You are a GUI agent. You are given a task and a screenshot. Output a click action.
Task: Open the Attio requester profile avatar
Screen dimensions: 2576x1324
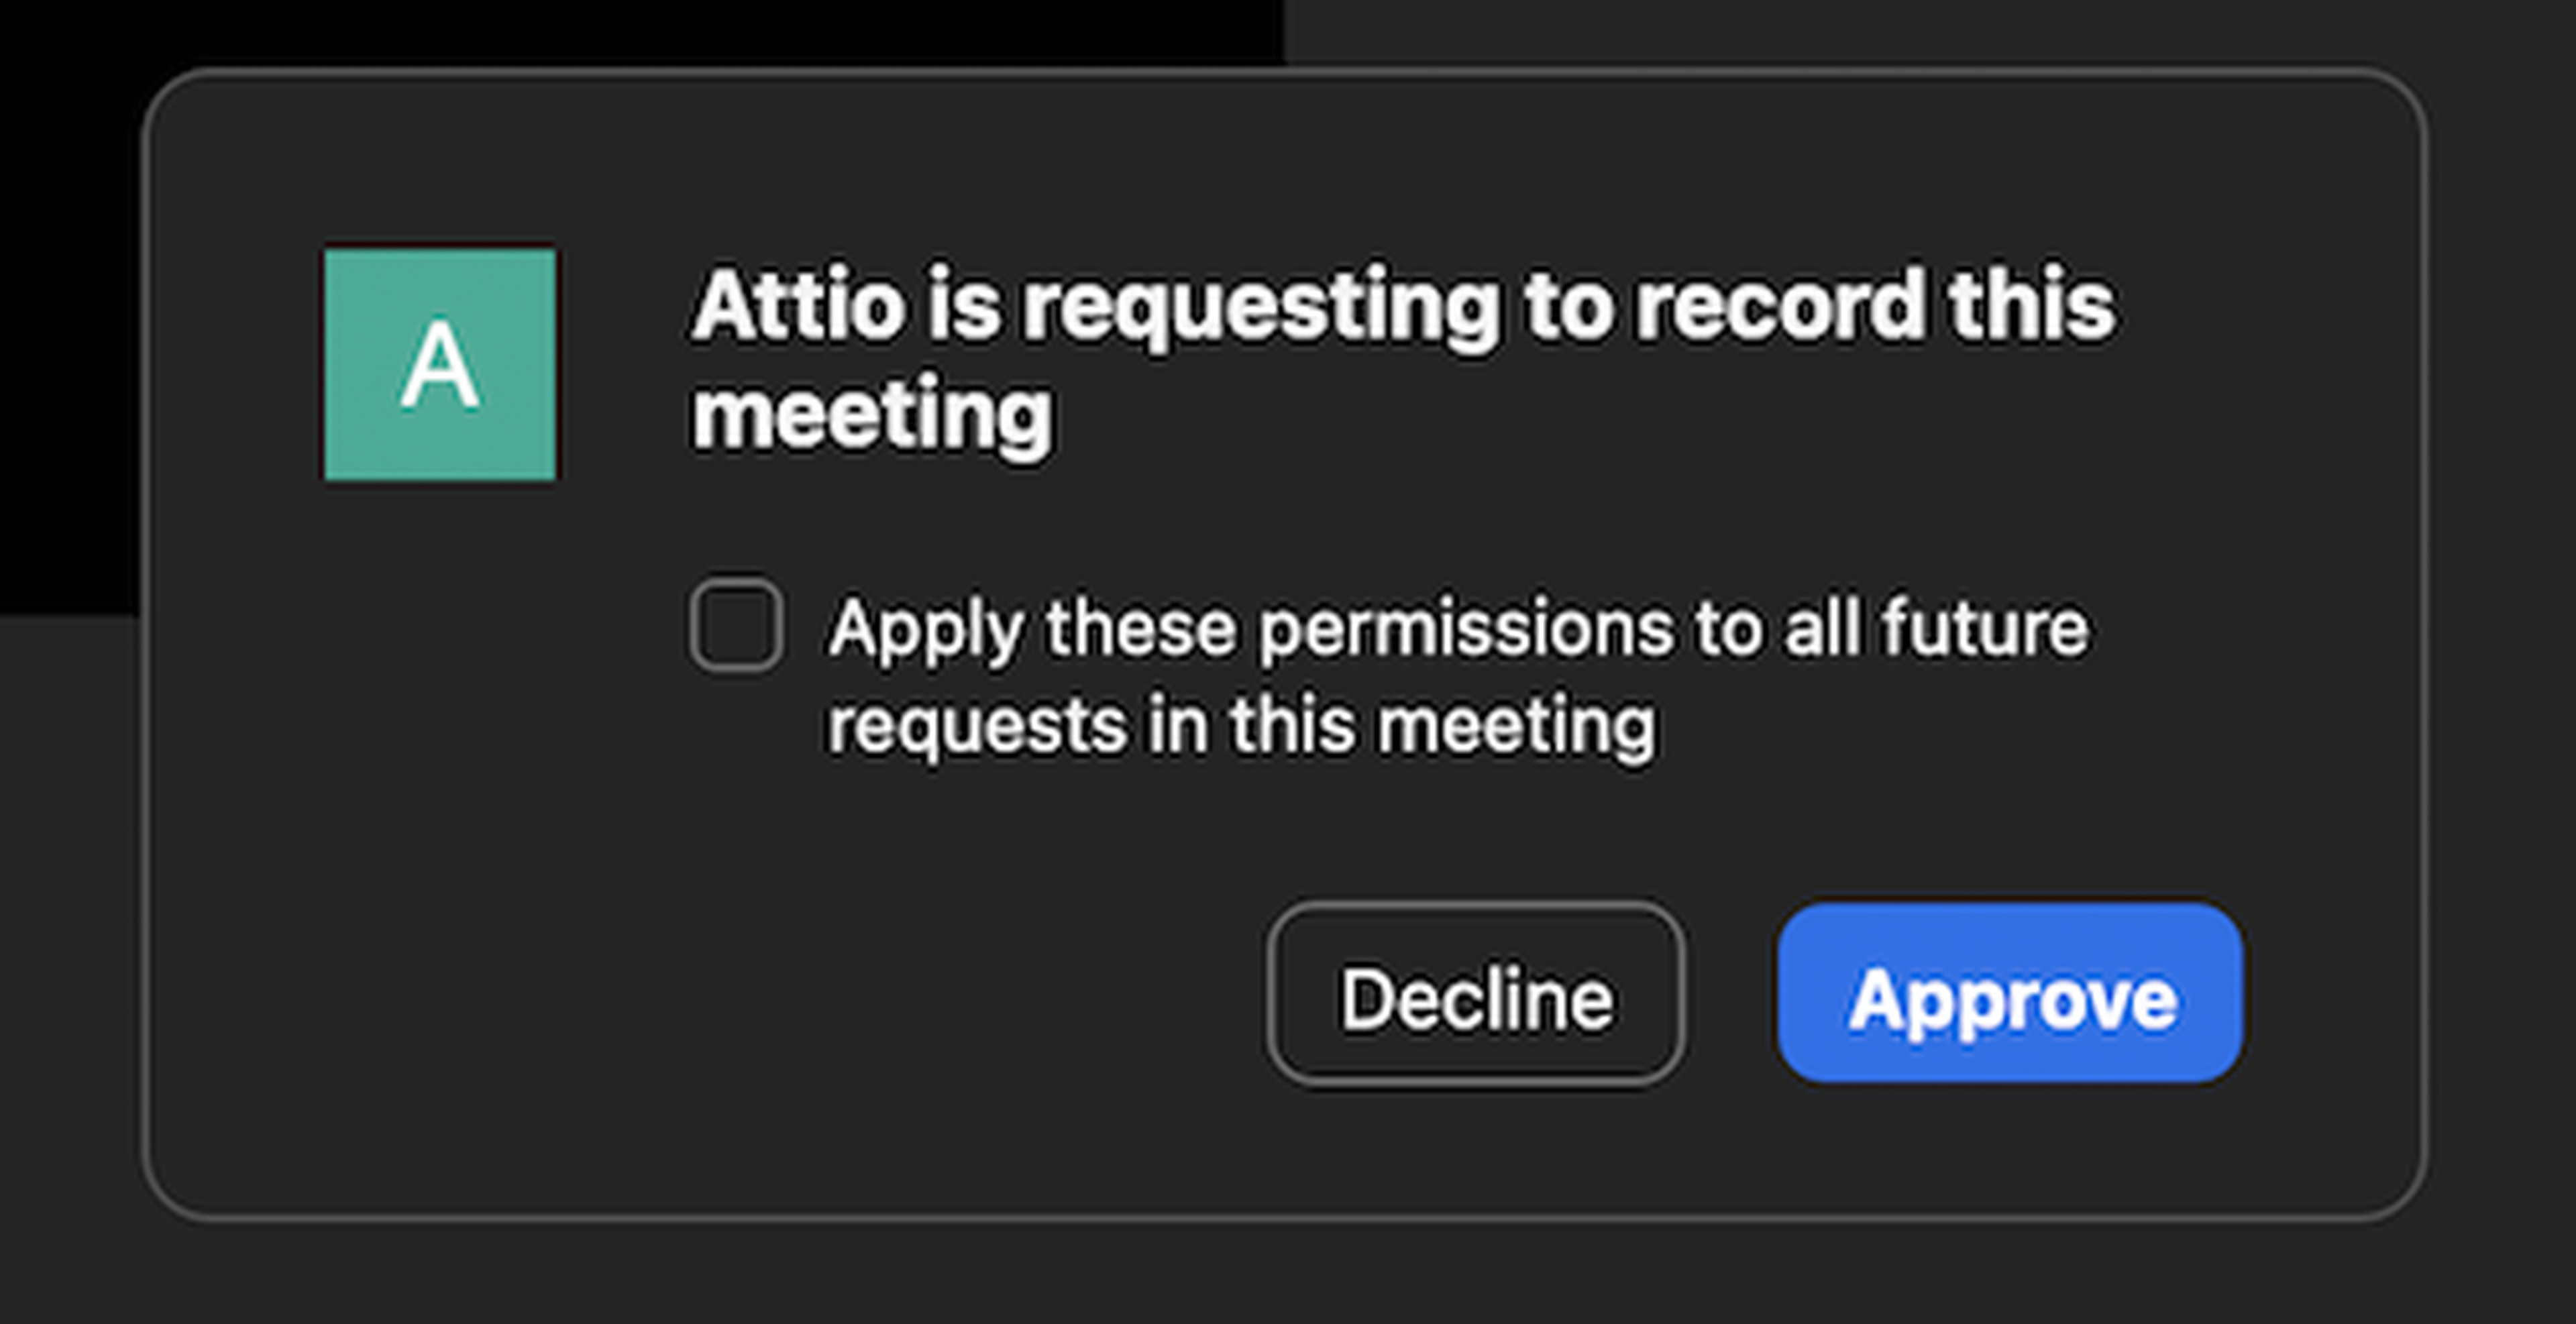[440, 364]
